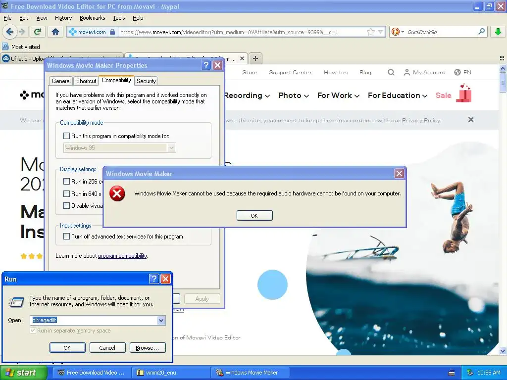
Task: Click the Open text field in Run
Action: click(x=94, y=320)
